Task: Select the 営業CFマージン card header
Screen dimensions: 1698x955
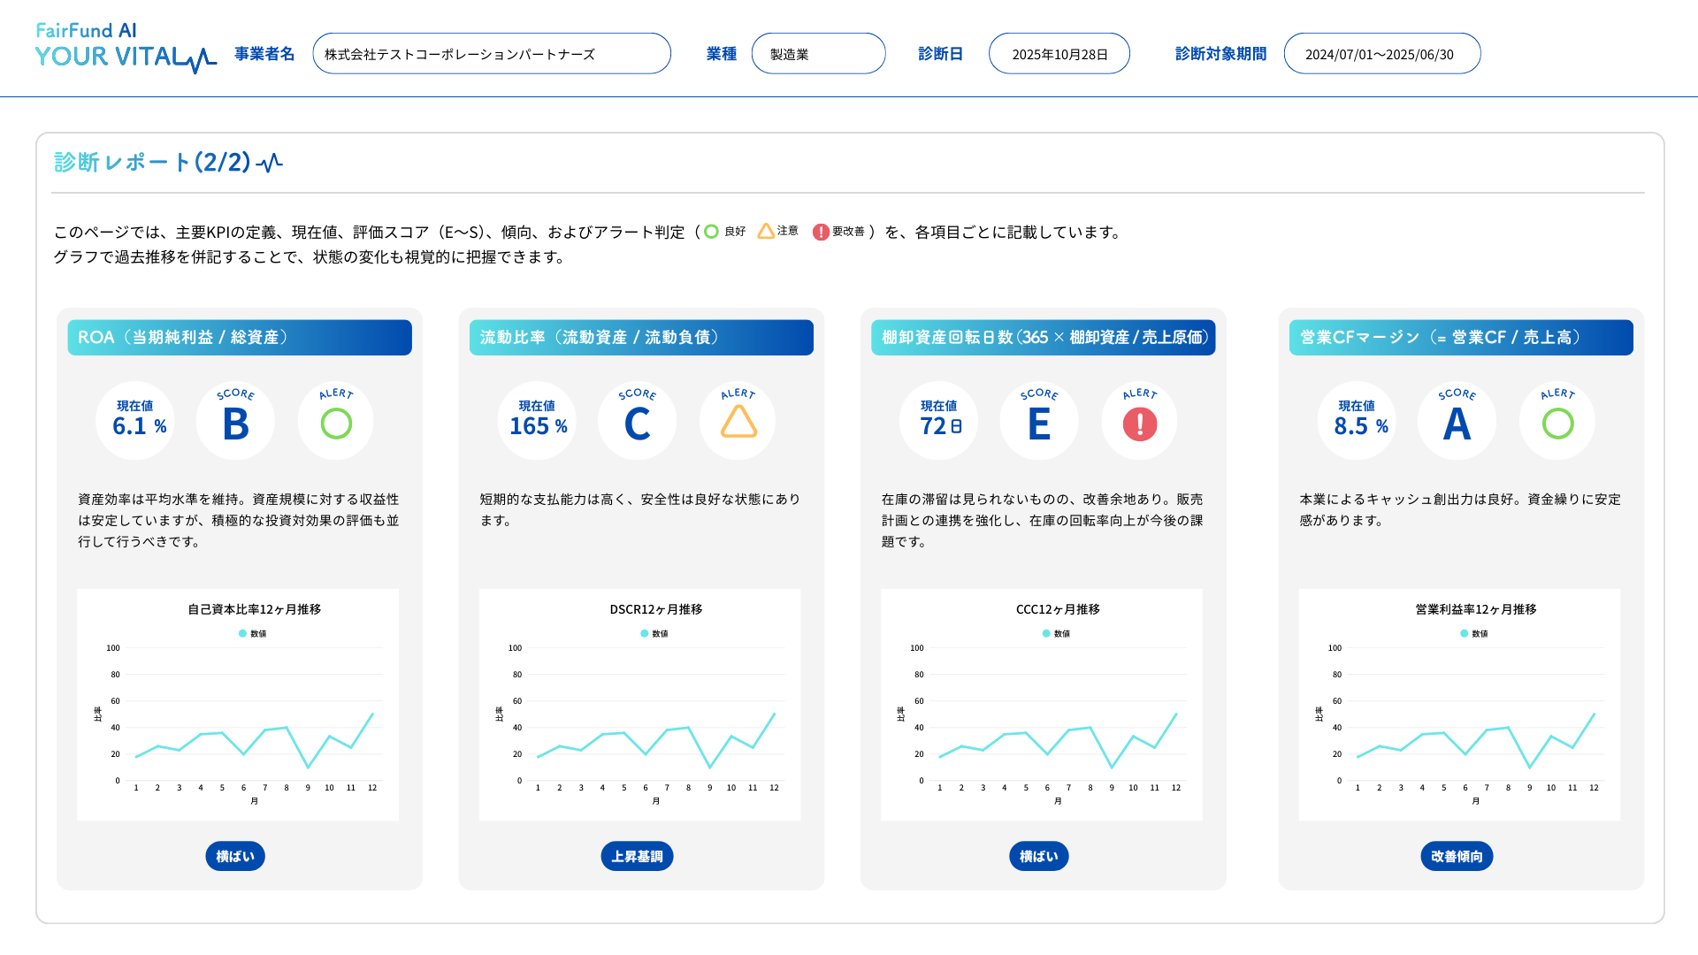Action: click(1461, 337)
